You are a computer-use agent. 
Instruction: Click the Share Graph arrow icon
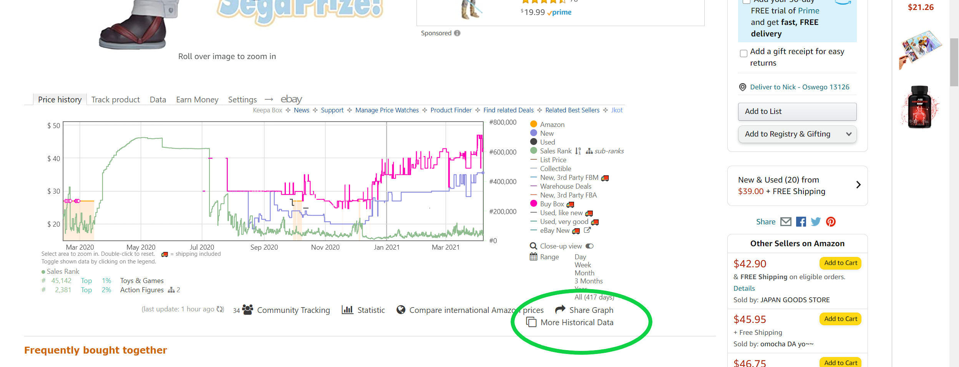(x=560, y=309)
